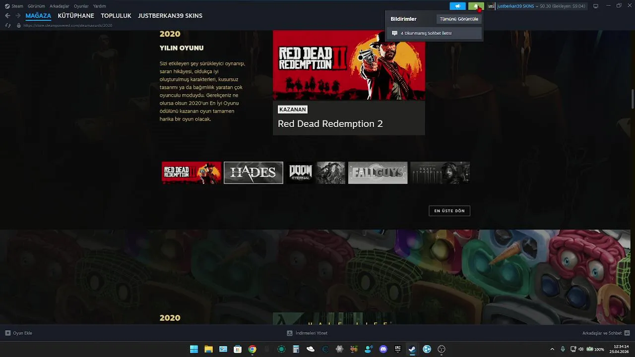635x357 pixels.
Task: Open Microsoft Store from the taskbar
Action: point(238,349)
